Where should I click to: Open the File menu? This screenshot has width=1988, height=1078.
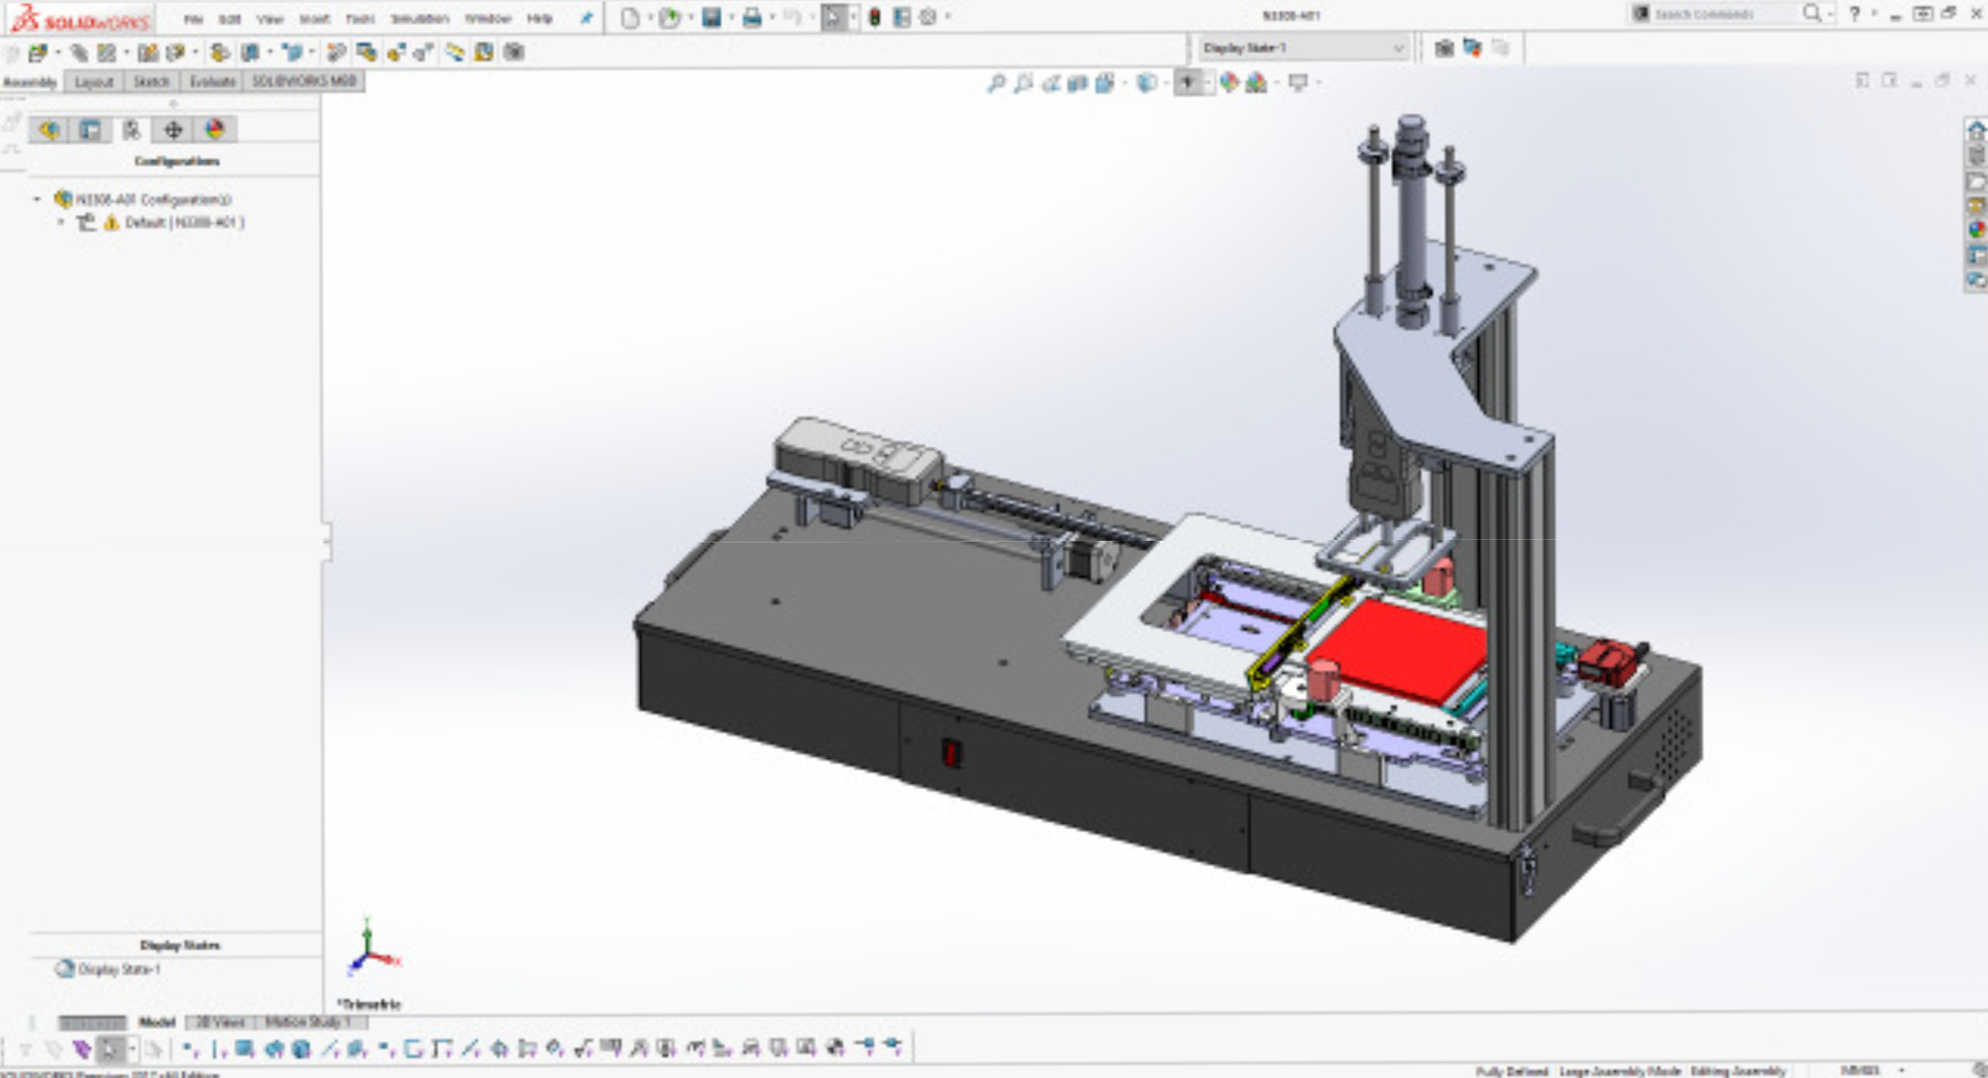[x=193, y=19]
